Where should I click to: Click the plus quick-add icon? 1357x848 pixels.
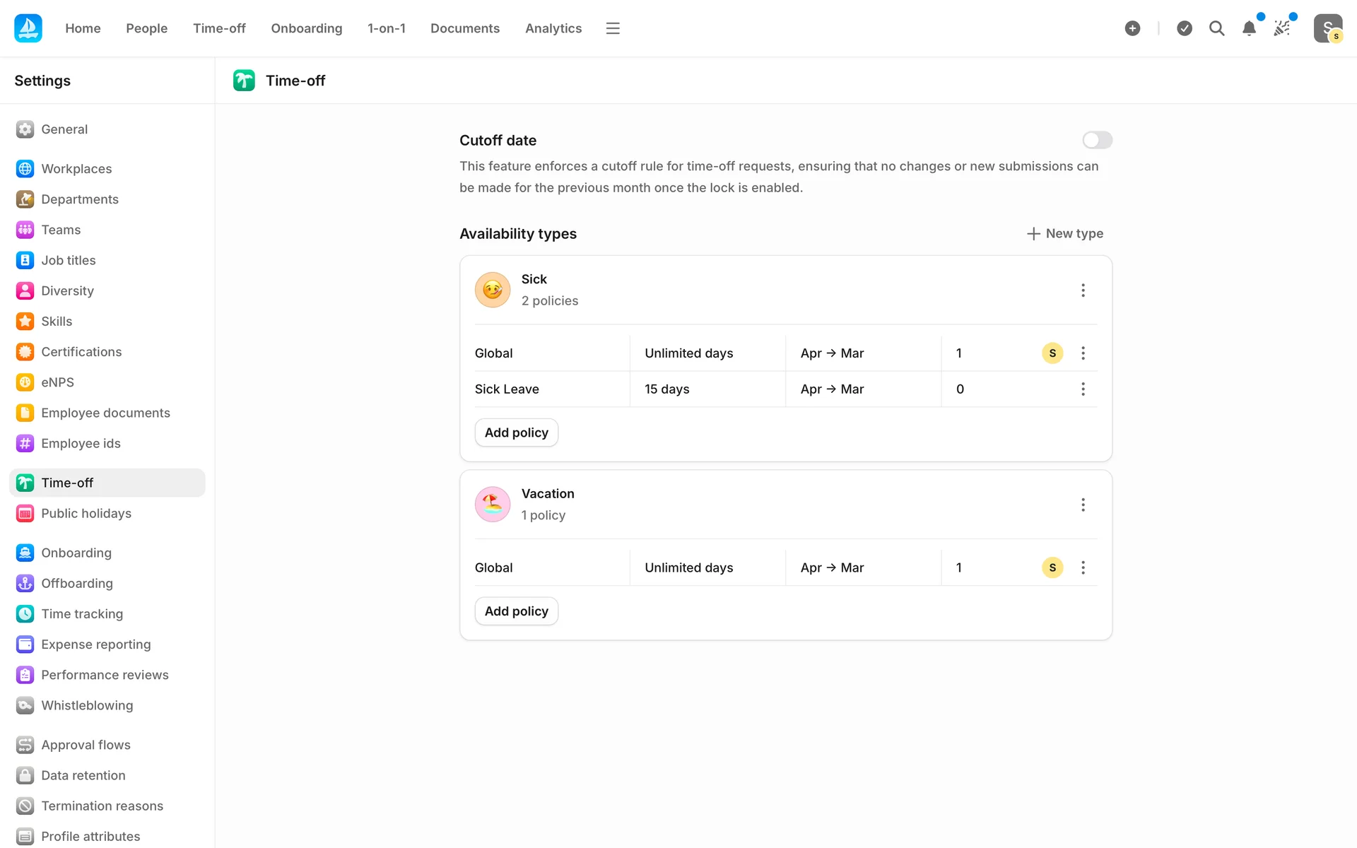coord(1132,28)
